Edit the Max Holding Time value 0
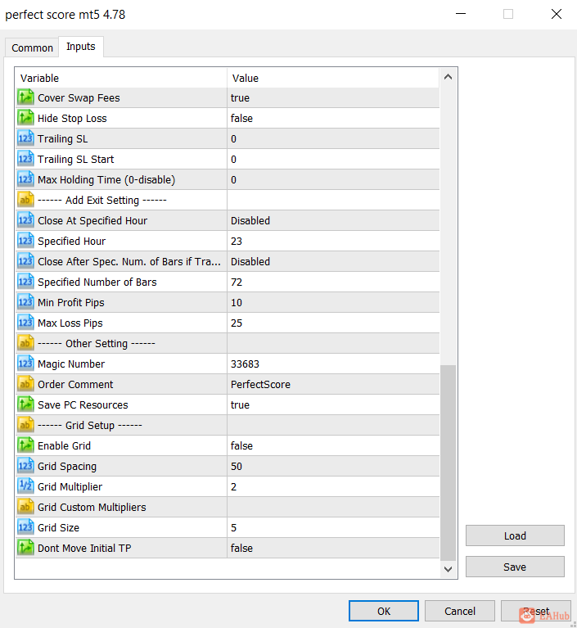 333,179
